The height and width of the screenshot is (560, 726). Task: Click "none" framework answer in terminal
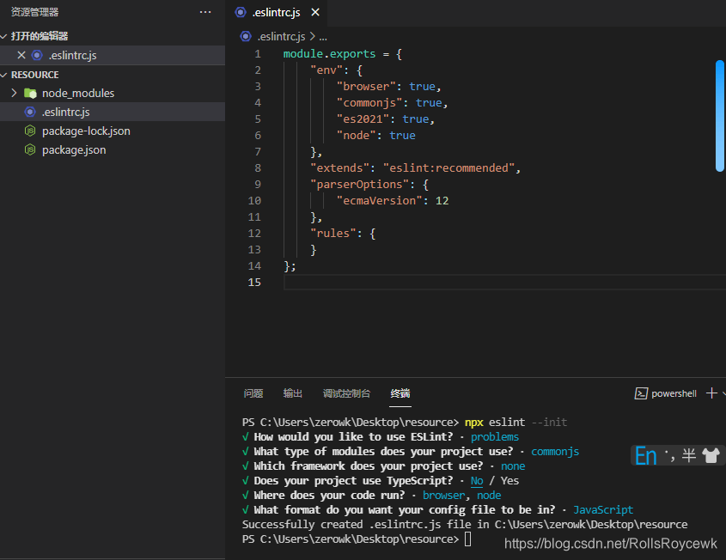(513, 466)
